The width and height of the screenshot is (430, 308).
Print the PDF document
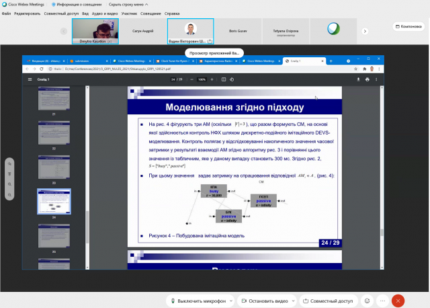(x=368, y=79)
